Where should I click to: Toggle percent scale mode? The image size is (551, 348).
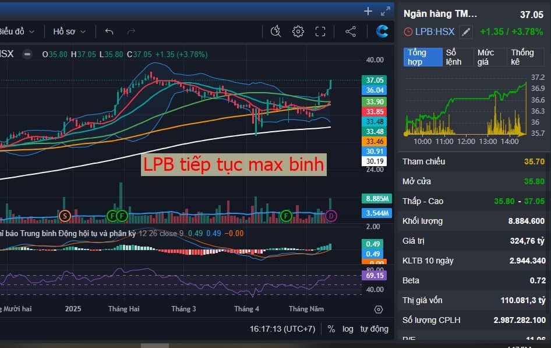click(331, 329)
